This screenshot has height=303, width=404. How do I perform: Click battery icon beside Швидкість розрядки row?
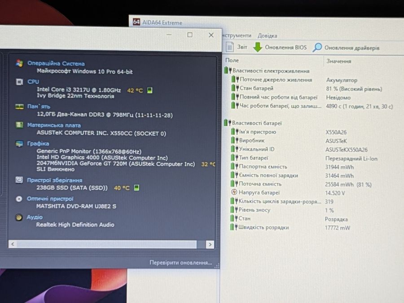(234, 227)
